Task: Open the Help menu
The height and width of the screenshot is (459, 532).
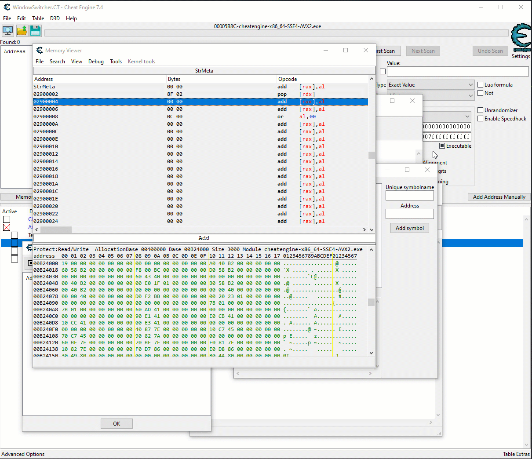Action: [x=71, y=18]
